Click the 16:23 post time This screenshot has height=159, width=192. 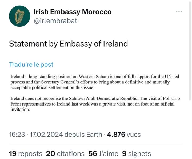coord(17,135)
